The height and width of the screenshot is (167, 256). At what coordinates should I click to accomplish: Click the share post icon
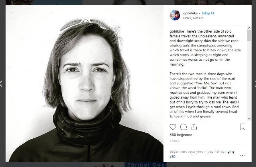tap(194, 127)
